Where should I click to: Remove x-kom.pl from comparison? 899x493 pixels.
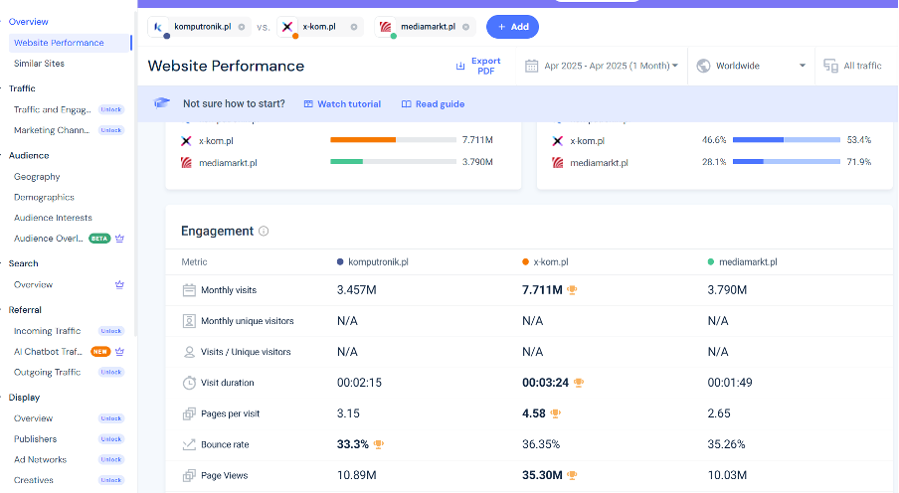[x=354, y=27]
